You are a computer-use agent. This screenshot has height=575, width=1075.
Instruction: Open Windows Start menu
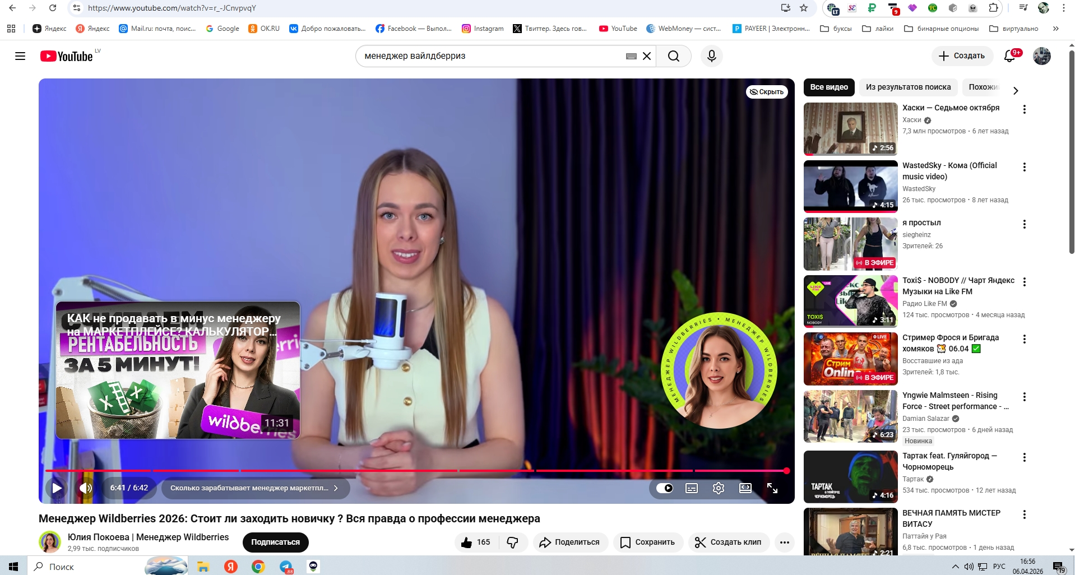[13, 567]
